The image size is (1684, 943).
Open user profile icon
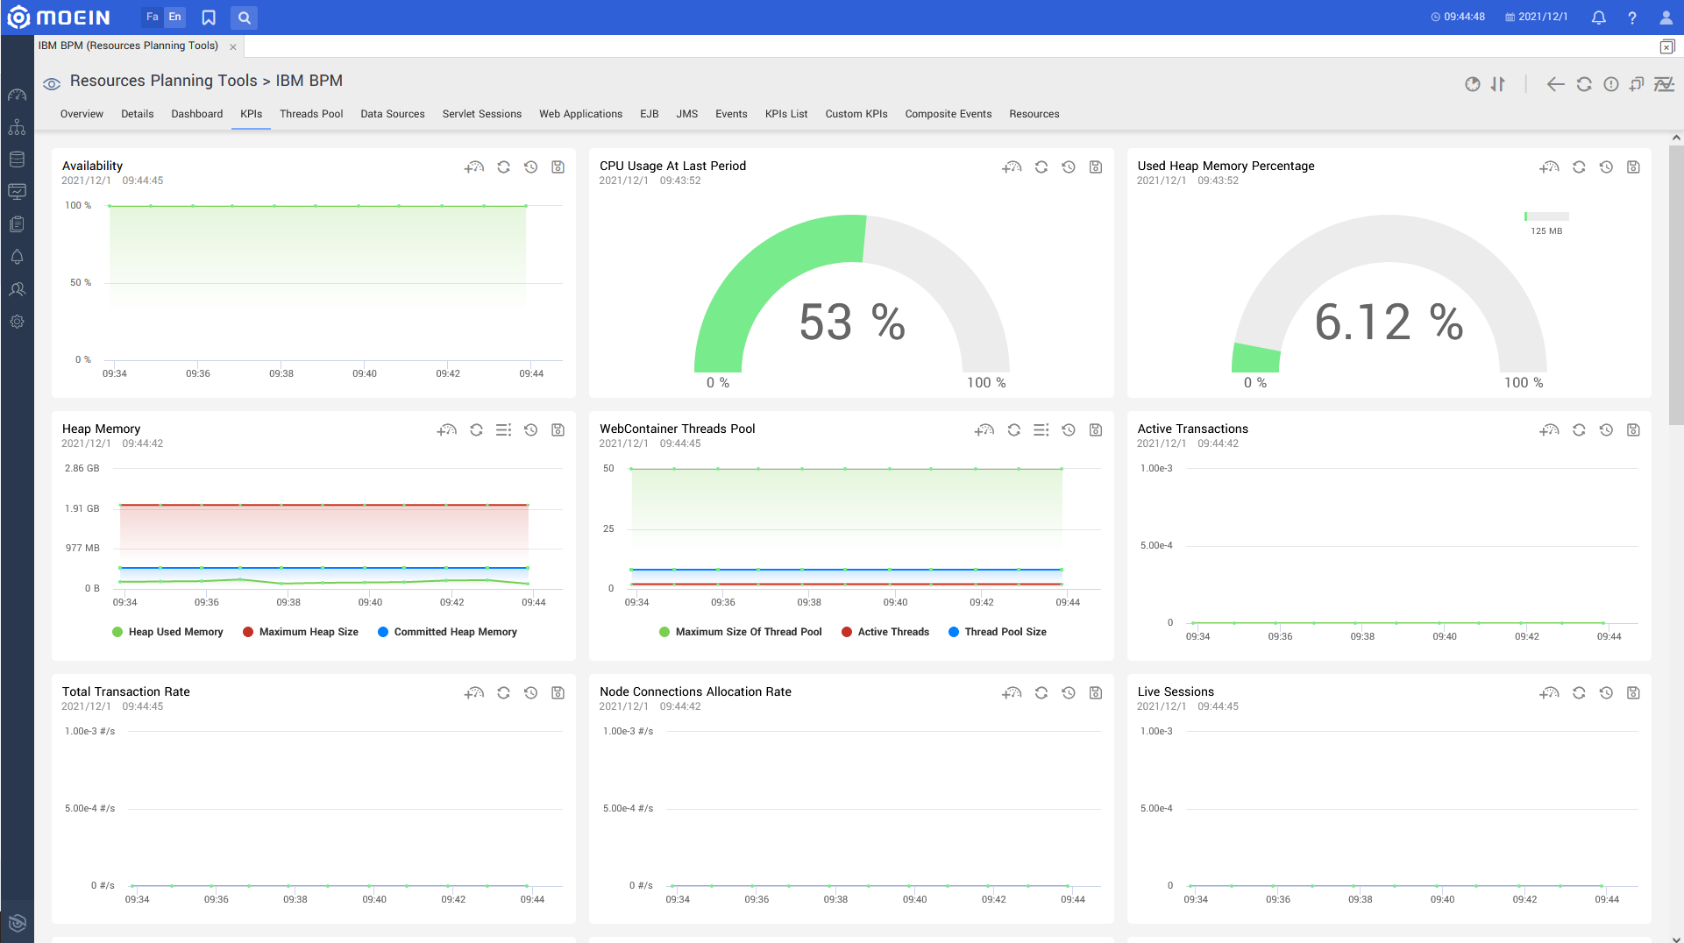(x=1666, y=18)
